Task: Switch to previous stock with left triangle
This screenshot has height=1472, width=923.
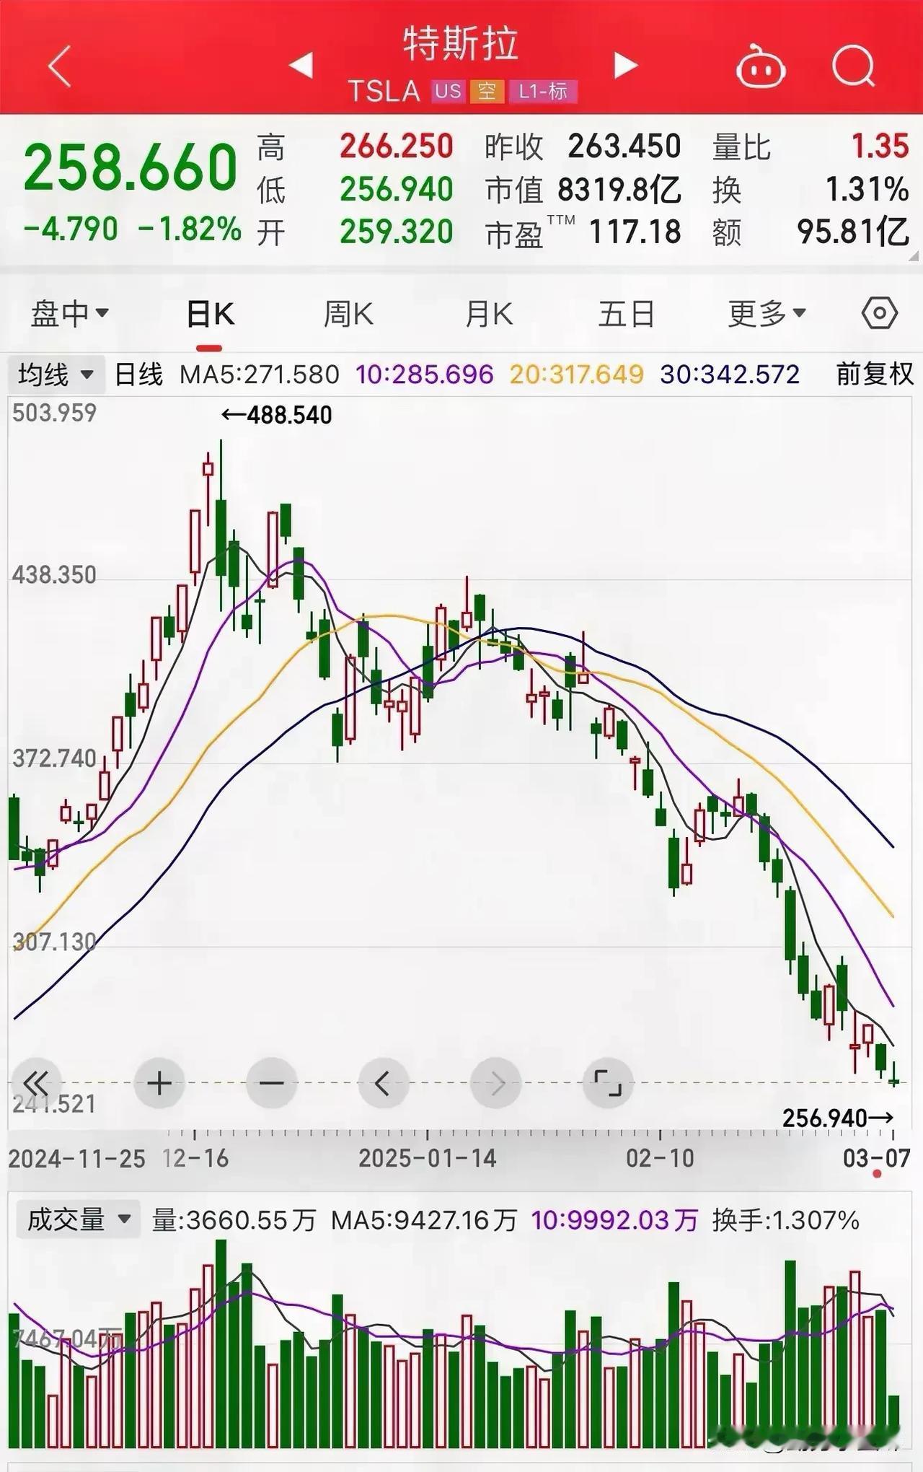Action: tap(301, 65)
